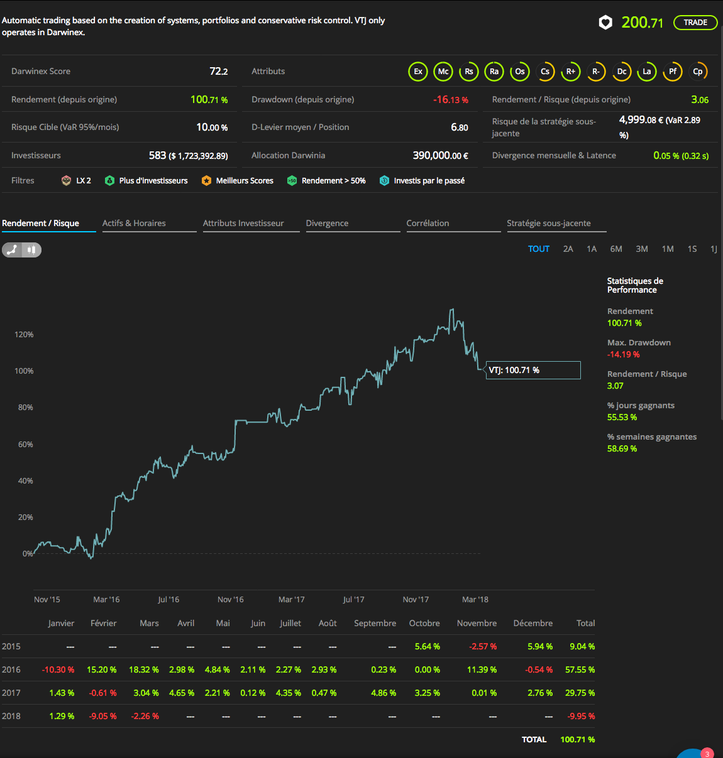Click the Allocation Darwinia amount 390,000.00 €
Viewport: 723px width, 758px height.
click(441, 156)
